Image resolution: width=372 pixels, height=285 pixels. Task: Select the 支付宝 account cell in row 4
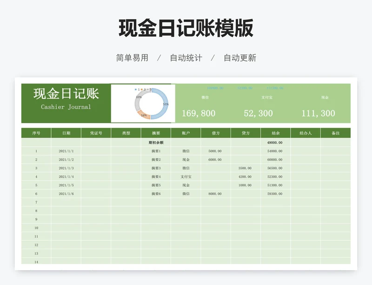186,177
